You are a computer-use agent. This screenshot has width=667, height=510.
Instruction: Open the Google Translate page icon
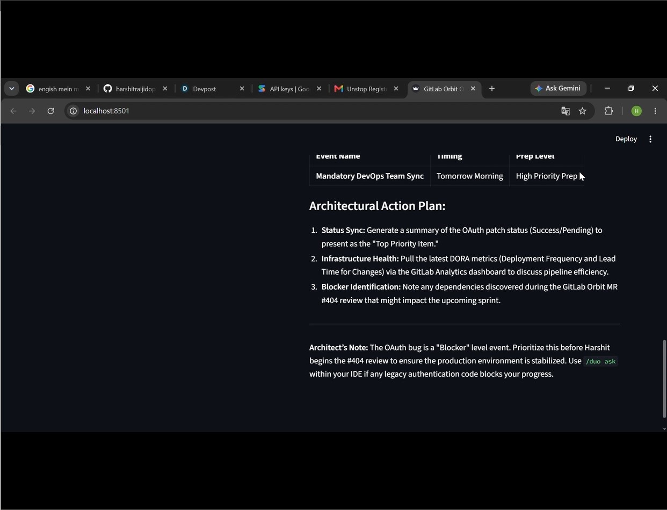[565, 111]
